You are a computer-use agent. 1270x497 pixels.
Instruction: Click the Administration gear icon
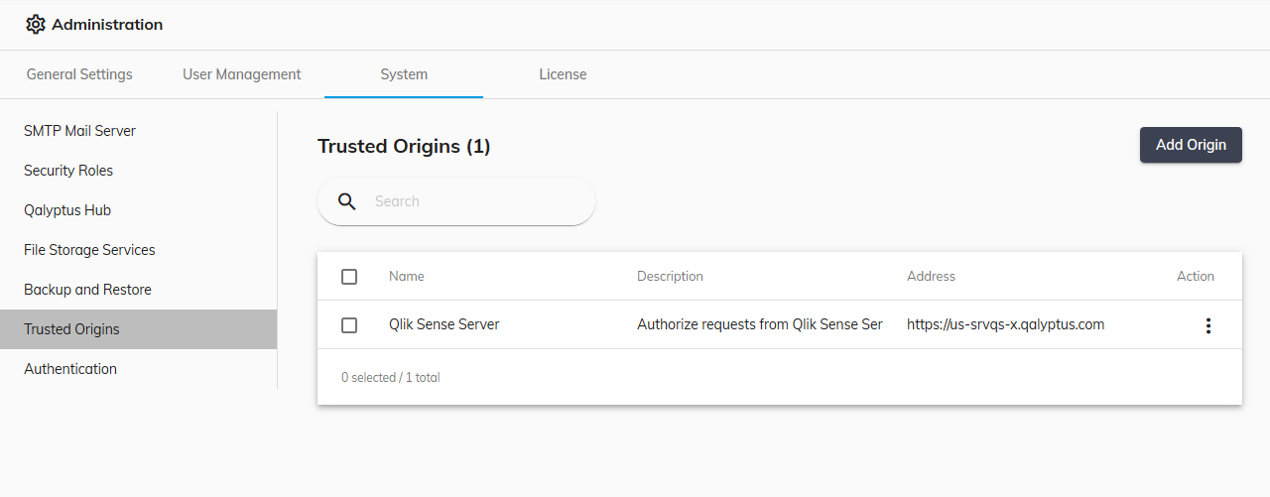click(36, 25)
